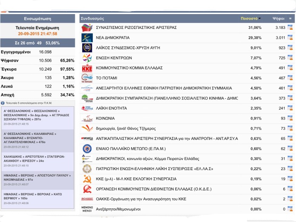Screen dimensions: 296x222
Task: Click the 31,06% percentage value
Action: coord(255,28)
